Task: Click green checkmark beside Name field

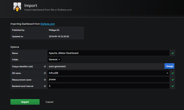Action: (x=172, y=53)
